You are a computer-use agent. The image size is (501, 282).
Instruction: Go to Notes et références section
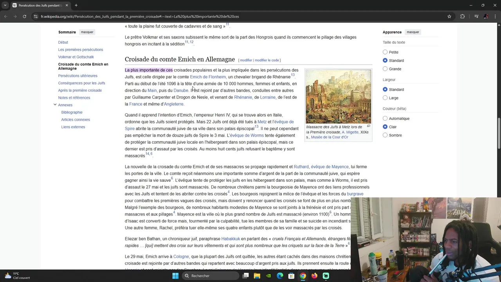coord(74,98)
